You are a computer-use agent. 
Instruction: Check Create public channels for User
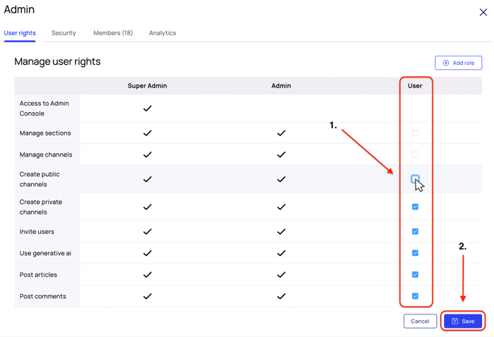point(415,179)
